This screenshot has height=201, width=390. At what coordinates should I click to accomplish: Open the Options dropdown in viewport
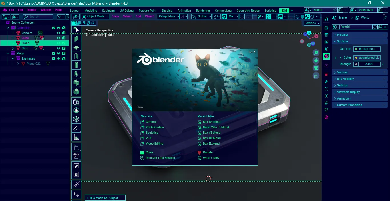(312, 23)
